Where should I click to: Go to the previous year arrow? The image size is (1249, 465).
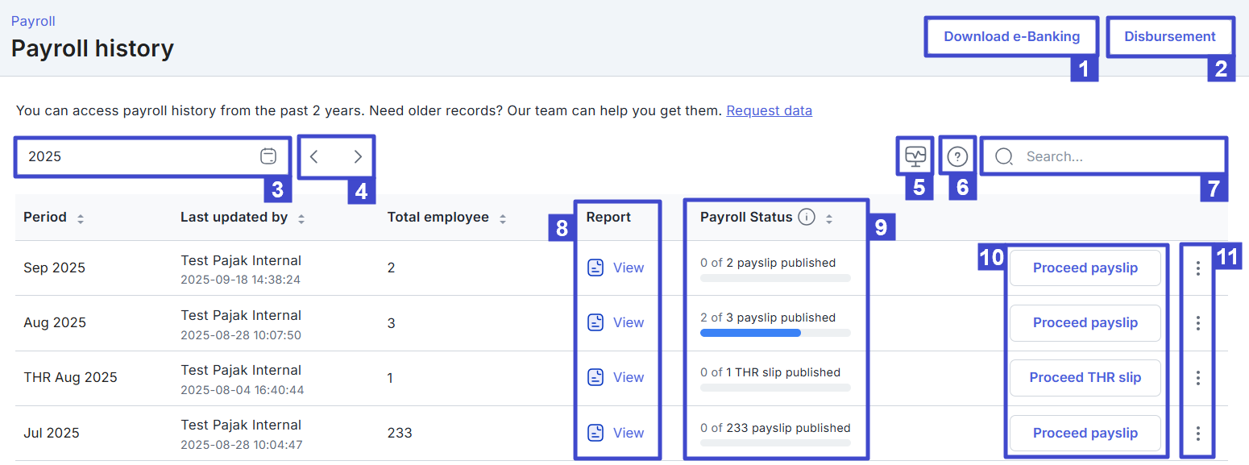[314, 156]
